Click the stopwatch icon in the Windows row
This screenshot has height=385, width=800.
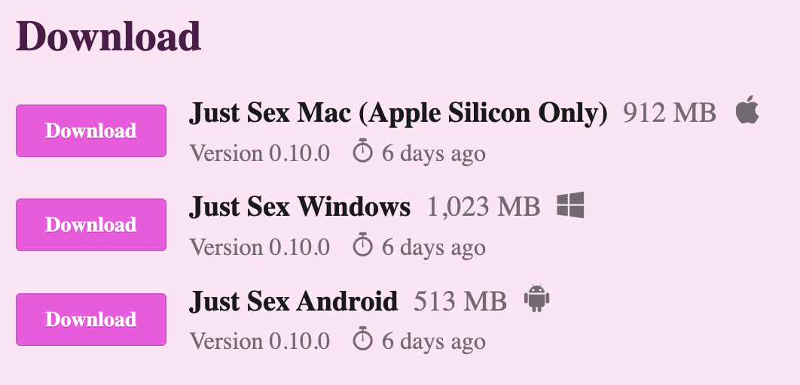click(363, 247)
